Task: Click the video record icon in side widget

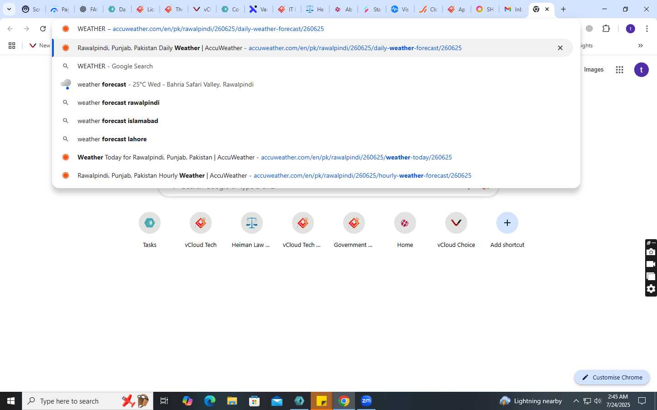Action: tap(651, 264)
